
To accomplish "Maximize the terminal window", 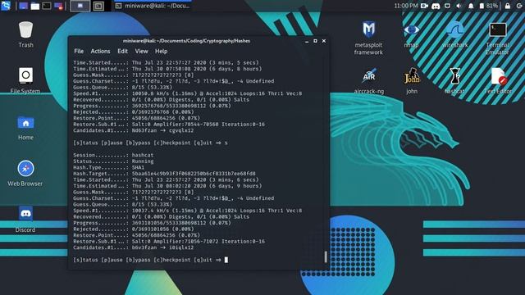I will pyautogui.click(x=315, y=41).
